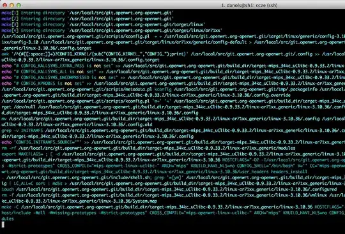345x234 pixels.
Task: Click the 'make -C' command line
Action: (173, 207)
